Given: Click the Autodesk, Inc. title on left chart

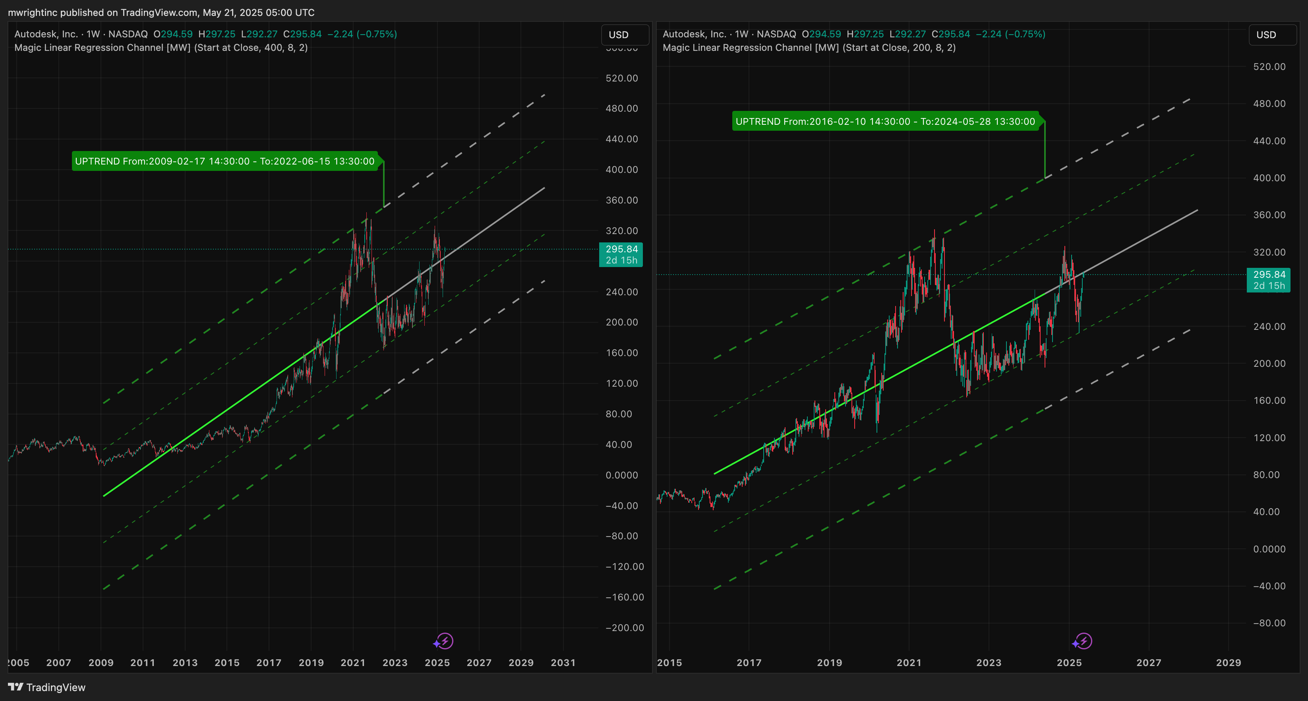Looking at the screenshot, I should pos(46,34).
